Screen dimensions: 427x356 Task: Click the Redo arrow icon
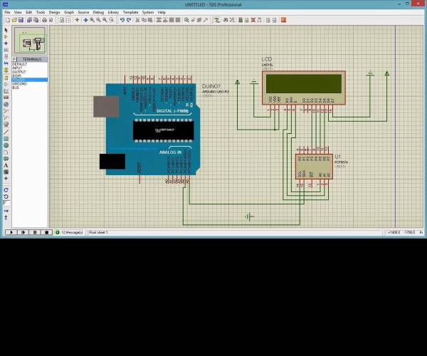click(x=129, y=20)
